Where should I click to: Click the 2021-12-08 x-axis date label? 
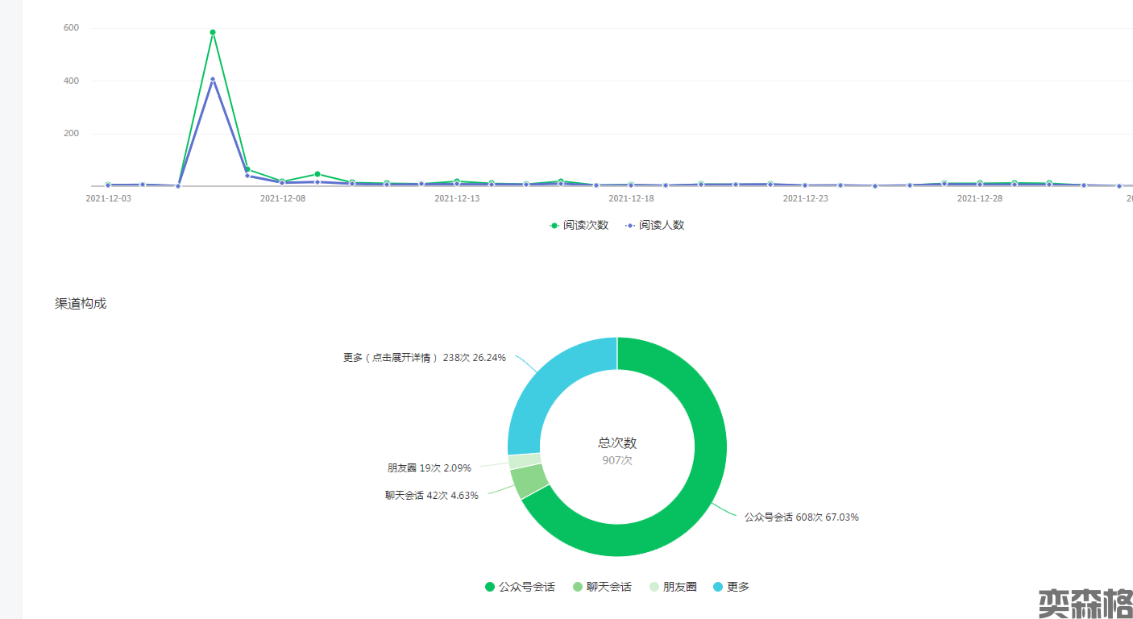283,198
